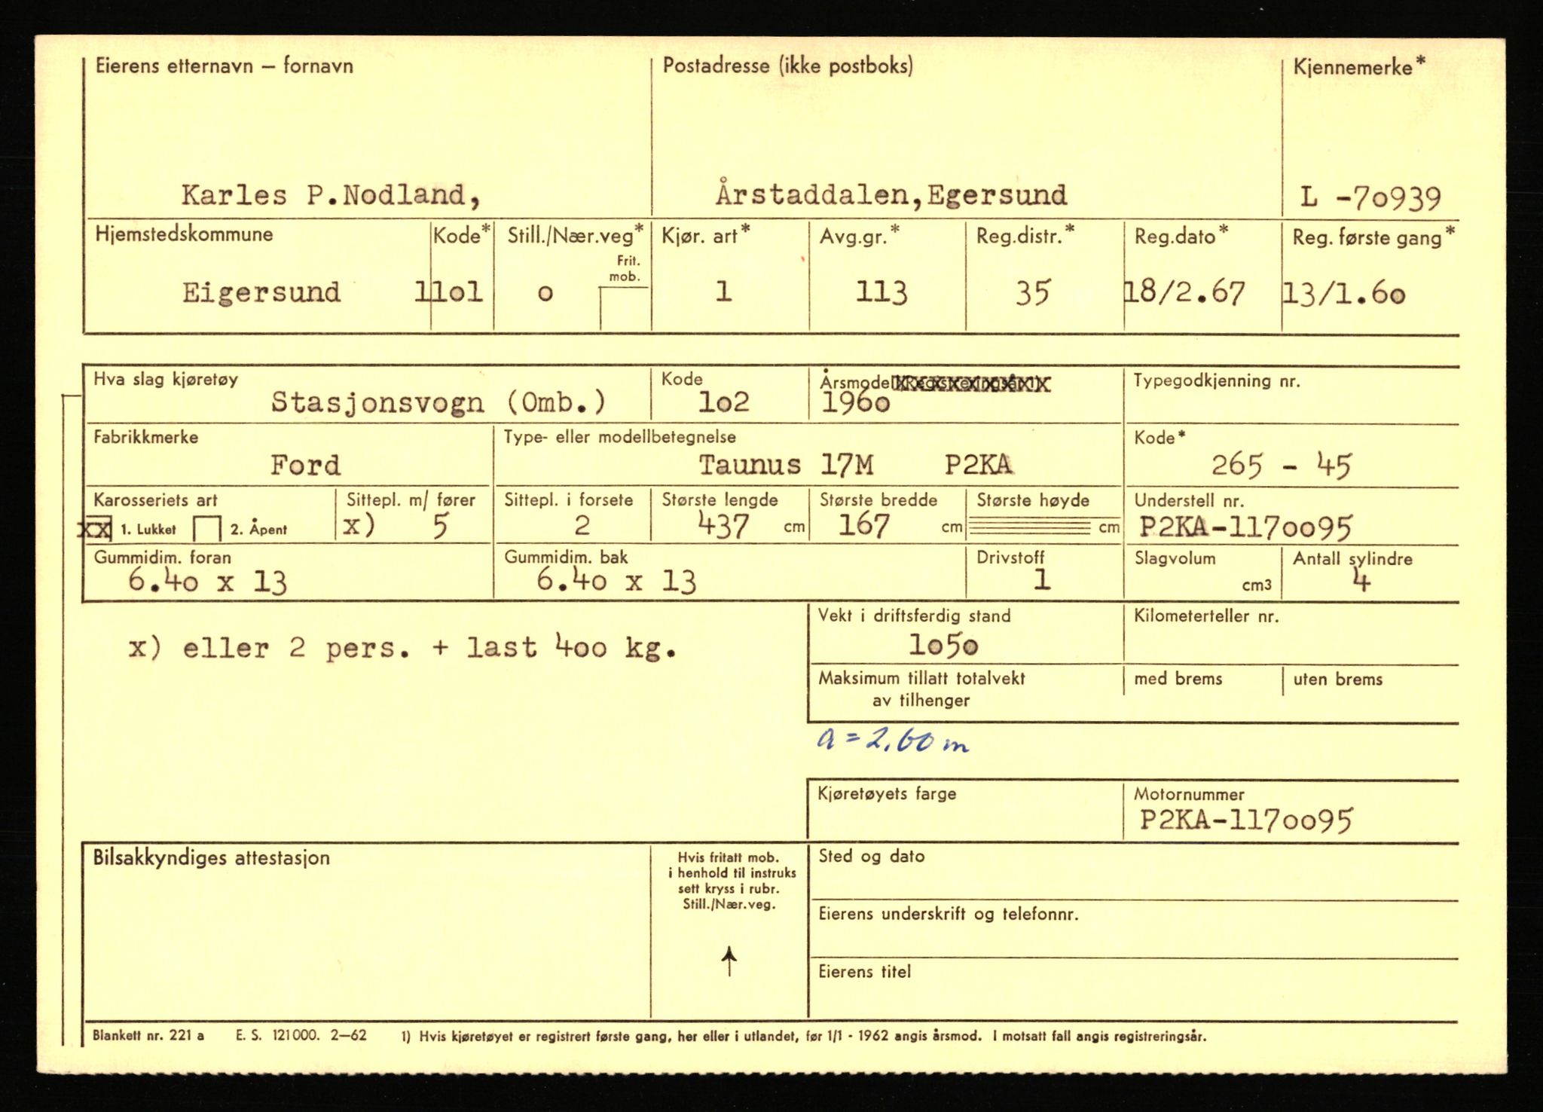Screen dimensions: 1543x1112
Task: Click the Kjør. art value '1'
Action: (x=723, y=291)
